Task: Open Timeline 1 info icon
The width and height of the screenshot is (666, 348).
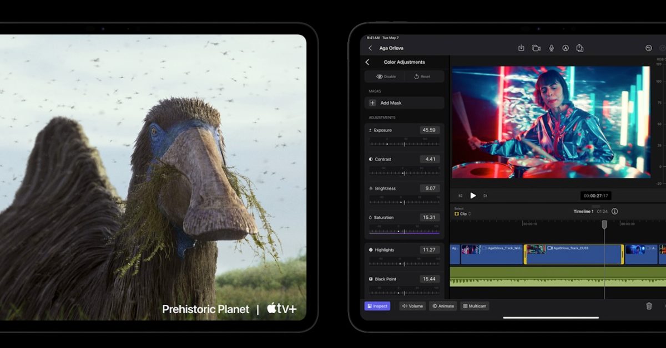Action: 614,211
